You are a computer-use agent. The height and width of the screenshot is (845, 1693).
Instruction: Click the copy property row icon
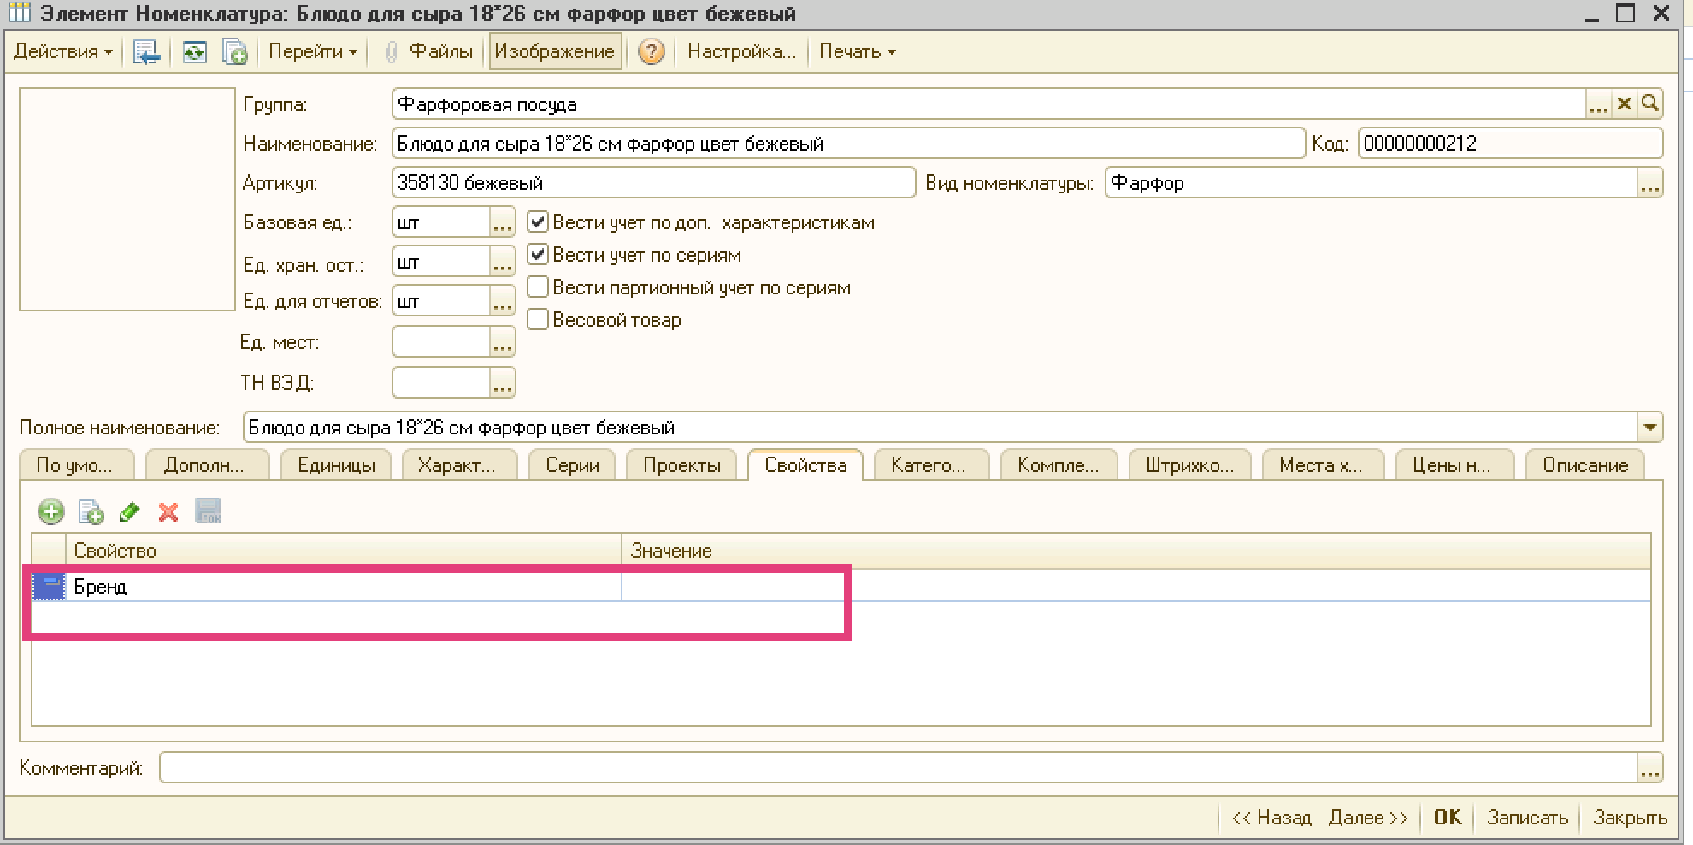pos(91,512)
